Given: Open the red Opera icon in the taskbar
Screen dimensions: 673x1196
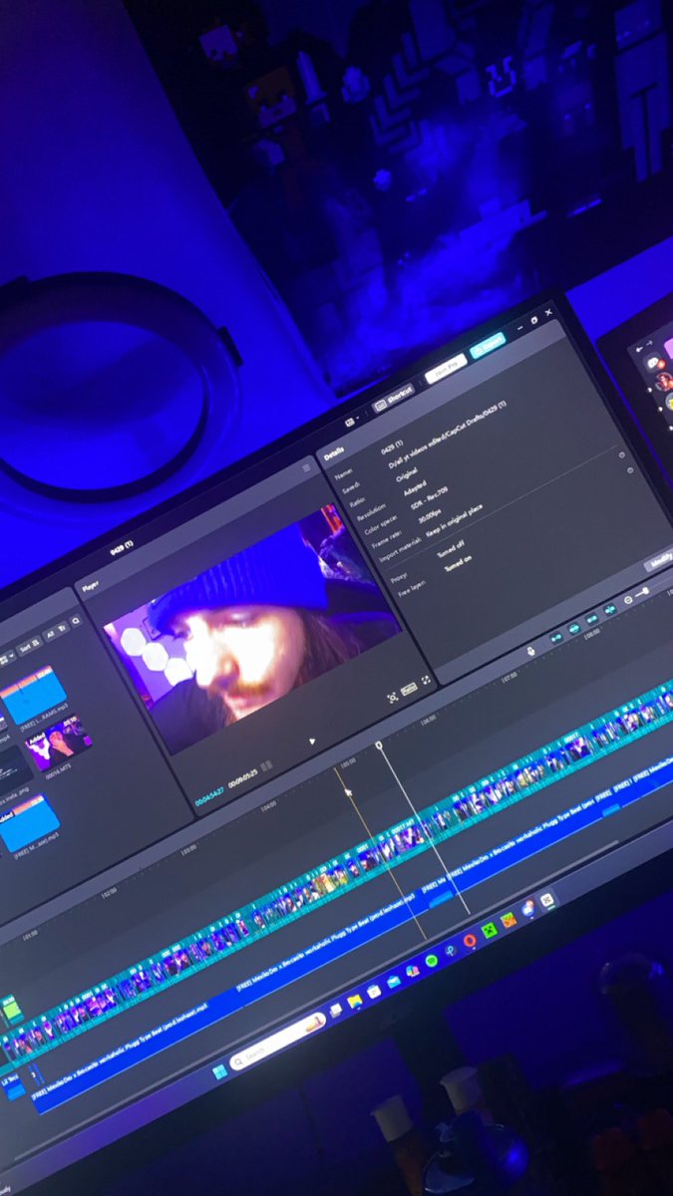Looking at the screenshot, I should 470,940.
